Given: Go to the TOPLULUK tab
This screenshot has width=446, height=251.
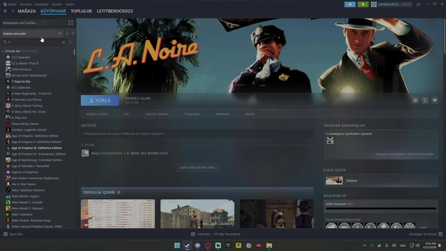Looking at the screenshot, I should pyautogui.click(x=82, y=11).
